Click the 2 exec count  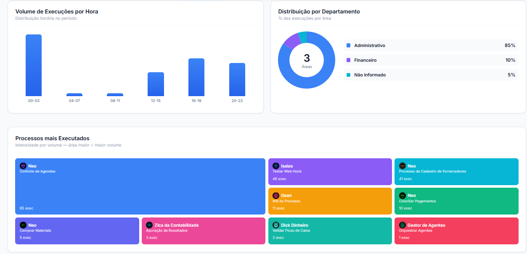[278, 238]
